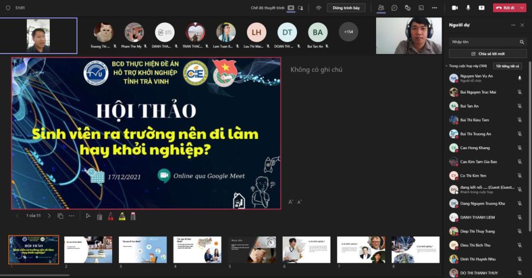Viewport: 532px width, 278px height.
Task: Open the more actions ellipsis in meeting toolbar
Action: pos(434,8)
